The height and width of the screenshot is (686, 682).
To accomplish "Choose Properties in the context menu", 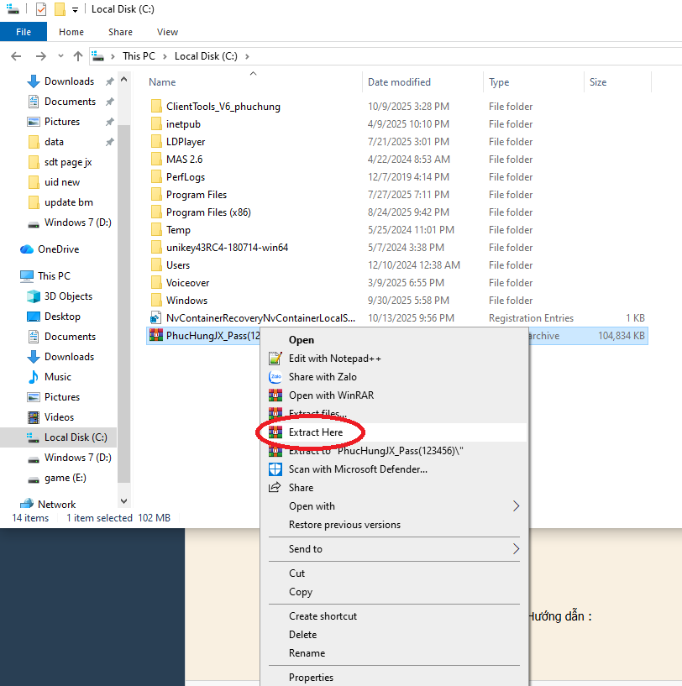I will click(311, 678).
